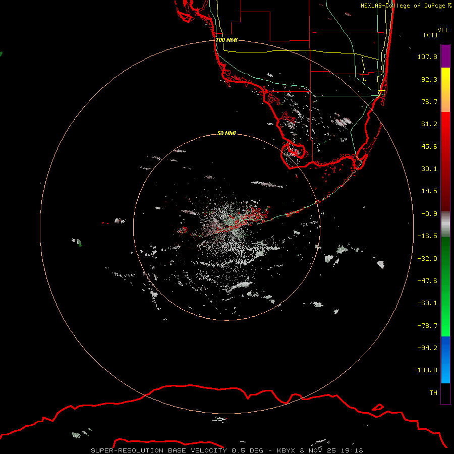Click the -78.7 velocity scale value
This screenshot has height=454, width=454.
pyautogui.click(x=427, y=326)
